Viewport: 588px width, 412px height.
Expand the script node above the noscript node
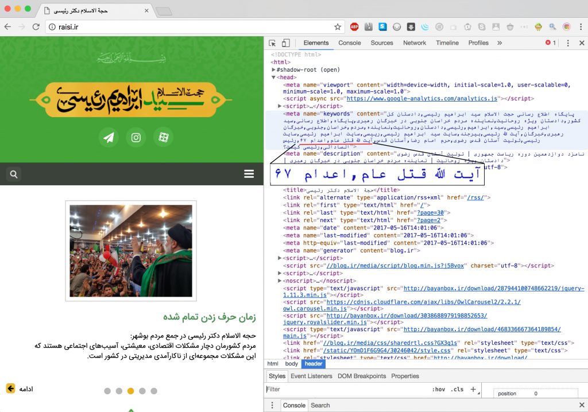280,273
